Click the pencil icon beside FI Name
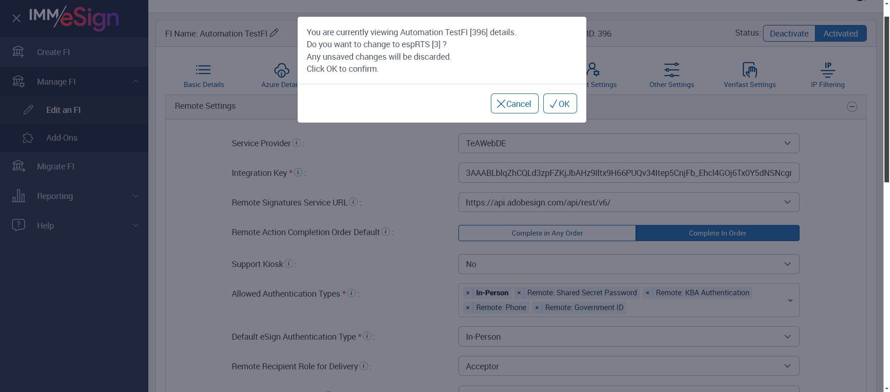890x392 pixels. (x=274, y=33)
